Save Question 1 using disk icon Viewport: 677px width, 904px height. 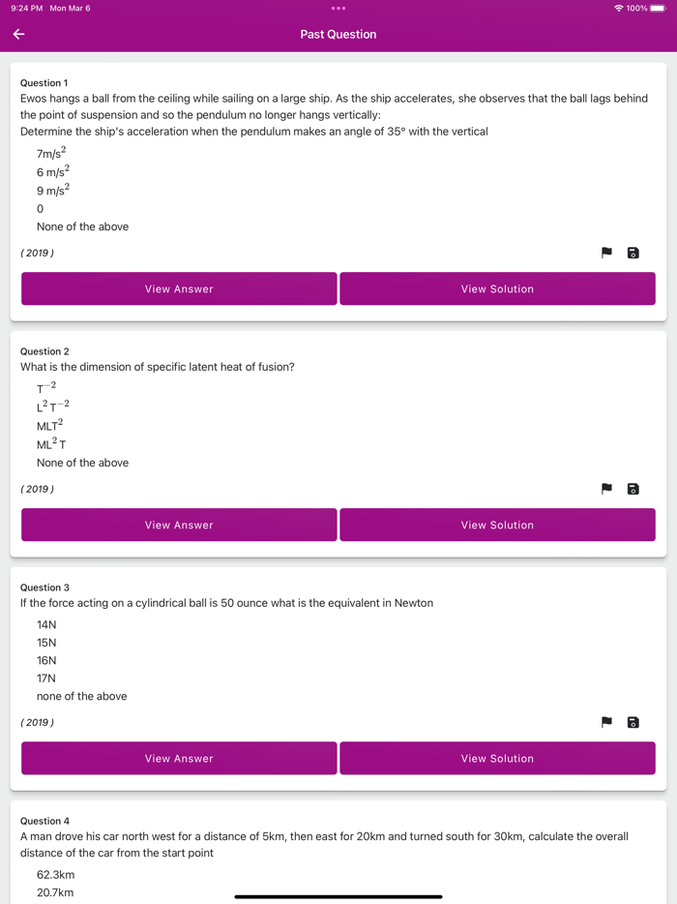(633, 253)
